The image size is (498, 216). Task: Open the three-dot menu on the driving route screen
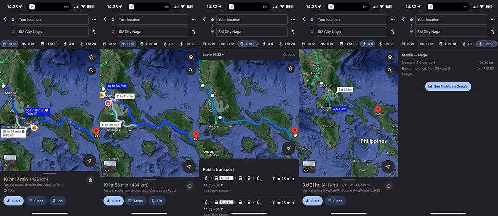tap(94, 20)
